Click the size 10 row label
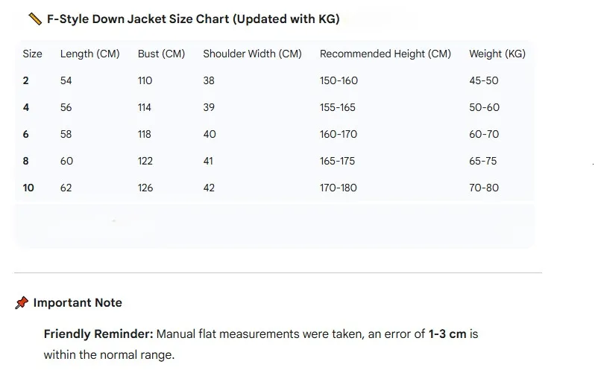This screenshot has width=598, height=370. click(28, 188)
